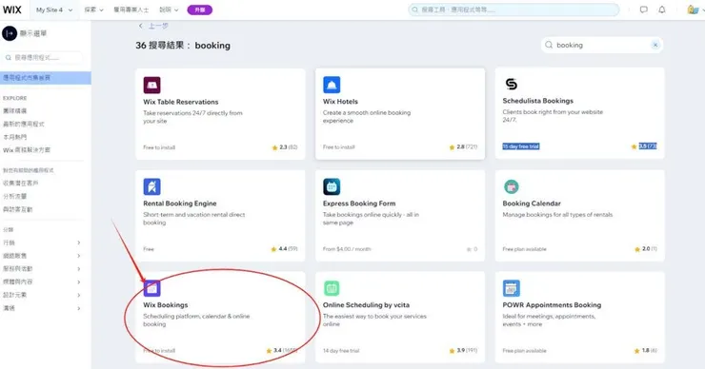Open the notifications bell icon

coord(662,10)
